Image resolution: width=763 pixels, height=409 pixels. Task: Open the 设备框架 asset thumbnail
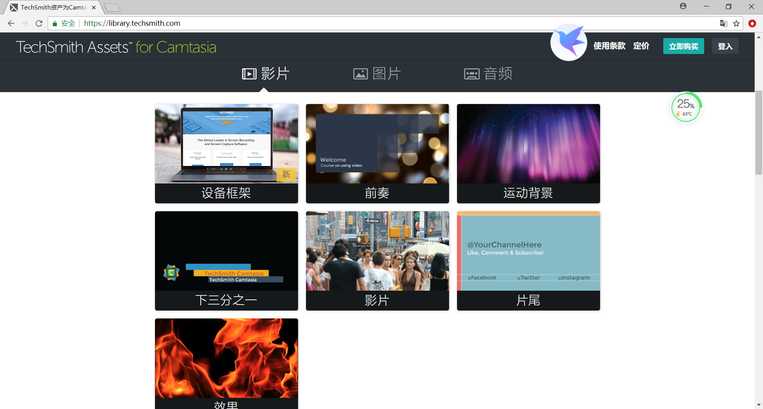coord(226,153)
